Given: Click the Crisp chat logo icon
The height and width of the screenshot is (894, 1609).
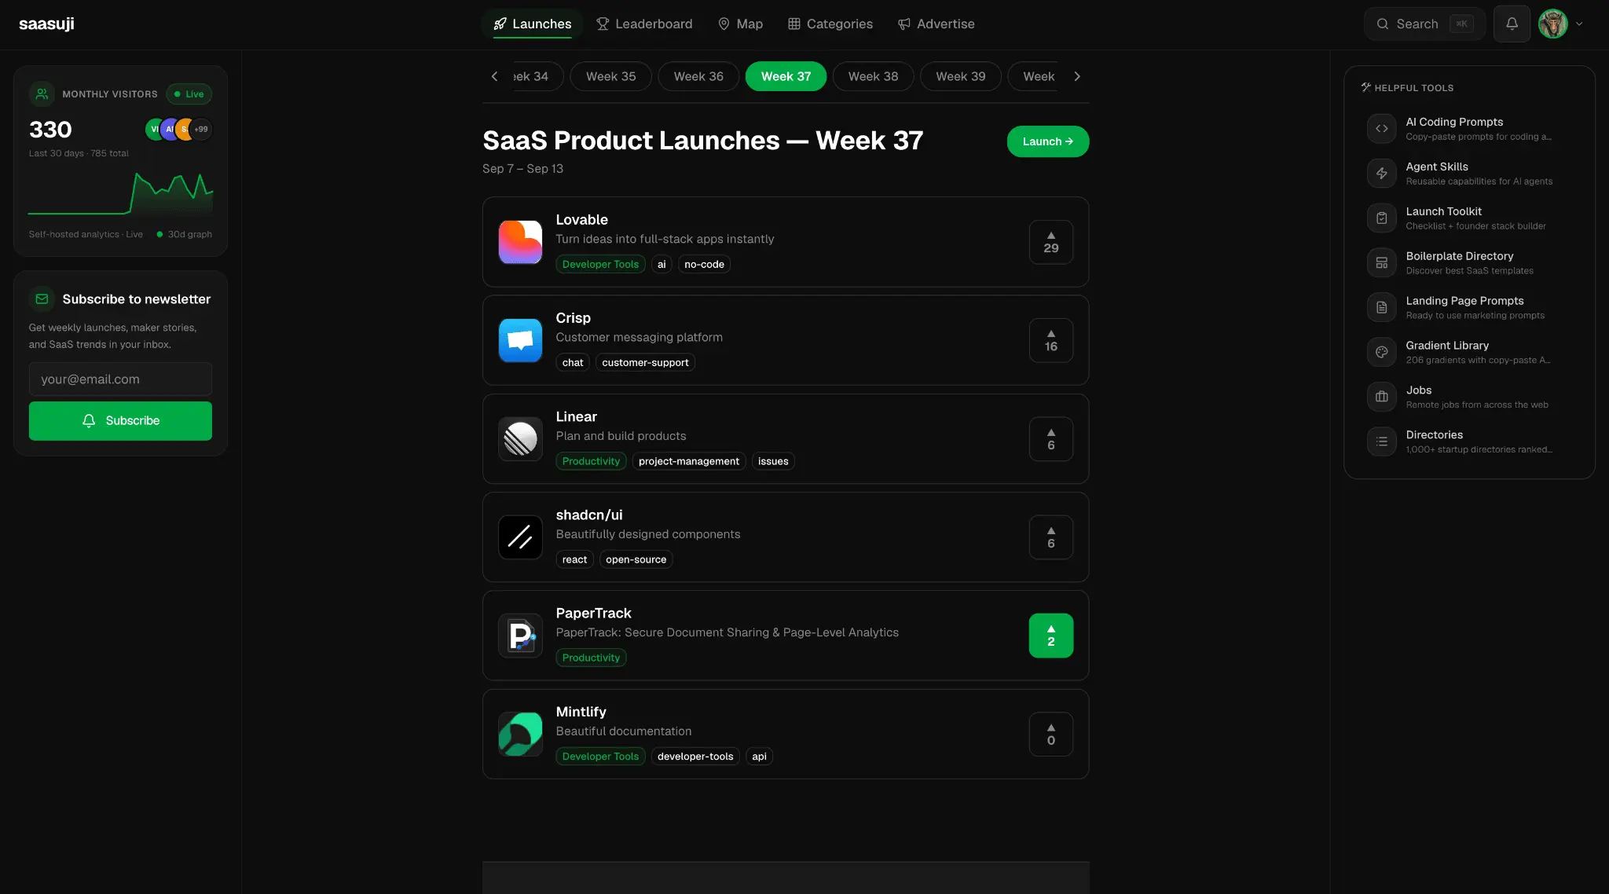Looking at the screenshot, I should click(x=520, y=340).
